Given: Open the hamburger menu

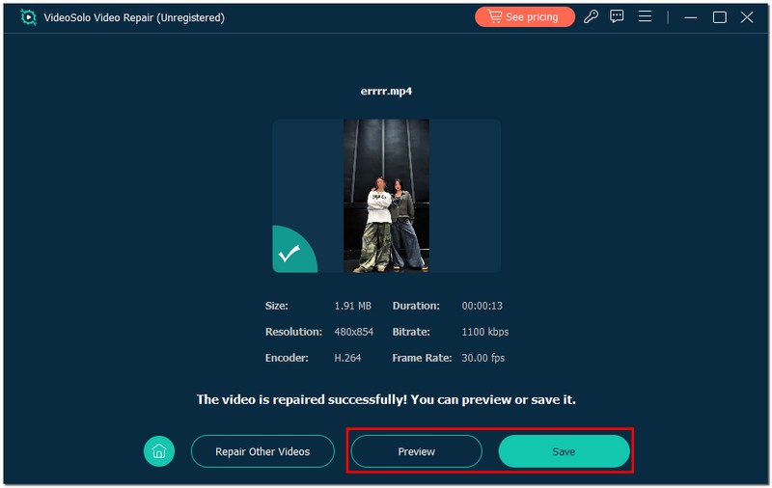Looking at the screenshot, I should pos(645,17).
